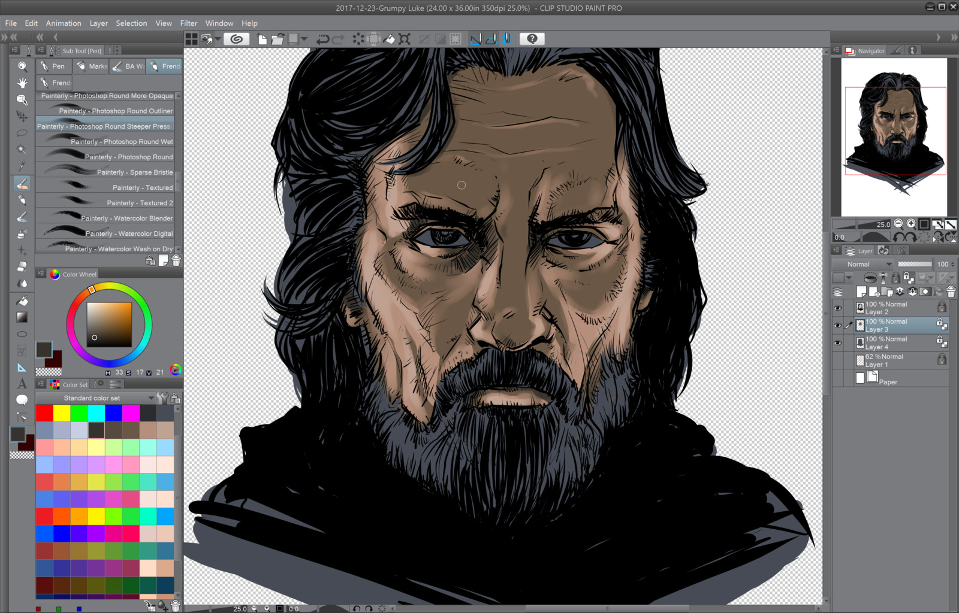This screenshot has height=613, width=959.
Task: Delete the selected layer
Action: [951, 292]
